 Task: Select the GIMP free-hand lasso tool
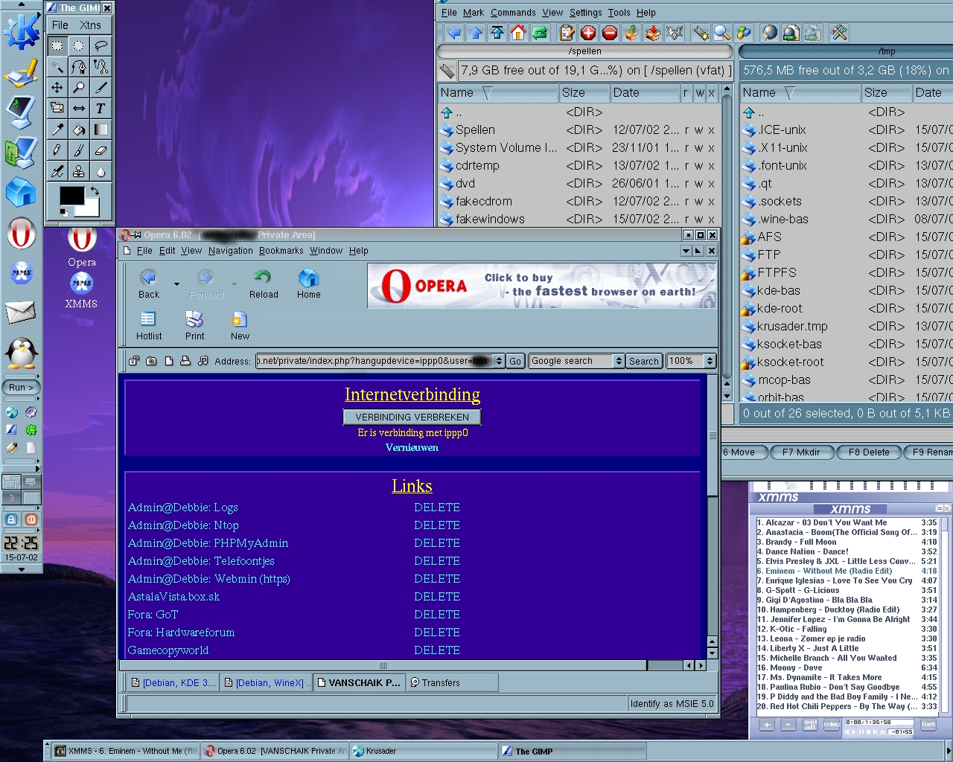point(101,45)
